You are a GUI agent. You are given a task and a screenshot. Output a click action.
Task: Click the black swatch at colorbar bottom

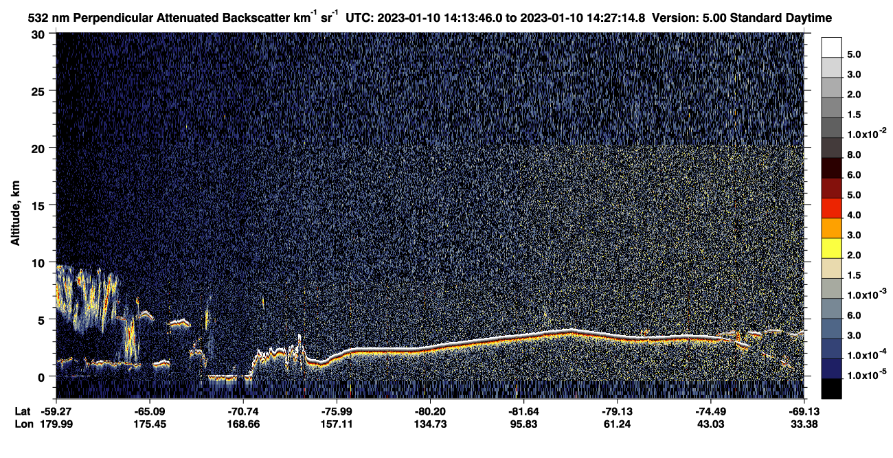tap(831, 388)
